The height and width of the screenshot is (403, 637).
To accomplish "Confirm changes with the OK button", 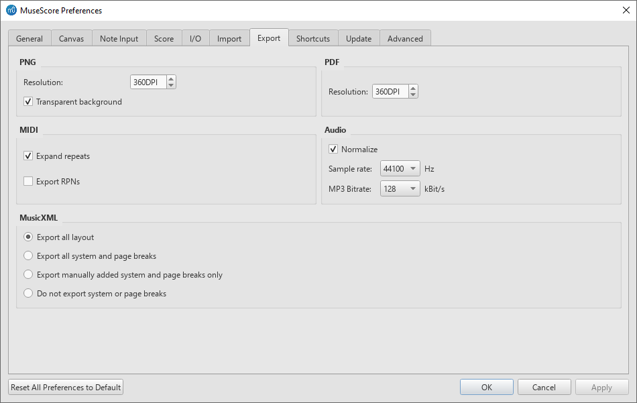I will pyautogui.click(x=486, y=387).
